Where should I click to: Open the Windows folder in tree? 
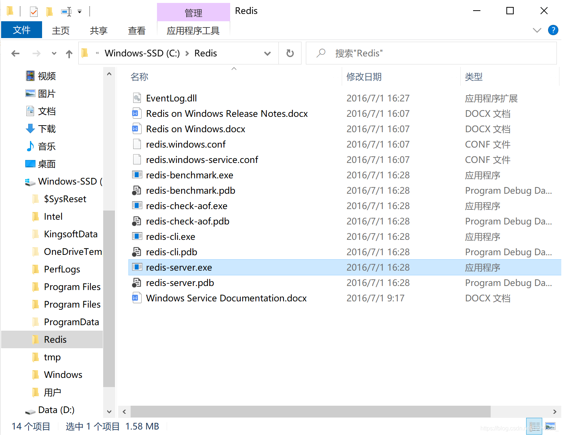(x=63, y=375)
